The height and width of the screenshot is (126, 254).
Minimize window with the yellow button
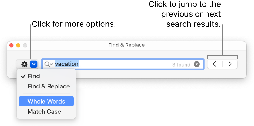pyautogui.click(x=18, y=45)
